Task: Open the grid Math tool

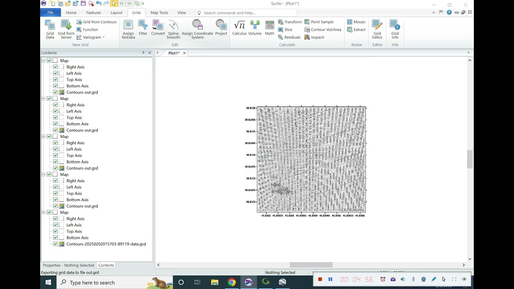Action: [x=269, y=28]
